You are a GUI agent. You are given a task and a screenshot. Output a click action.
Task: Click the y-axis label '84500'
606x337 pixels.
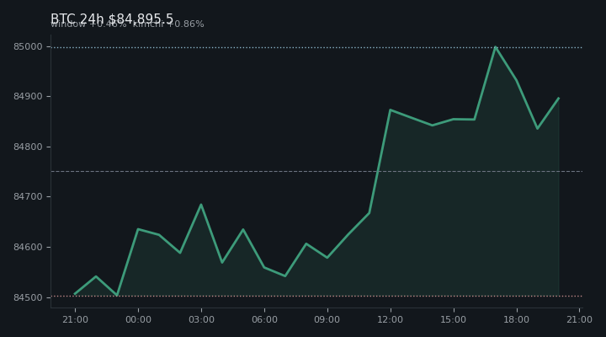click(28, 297)
